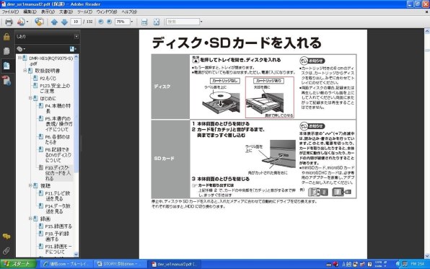Jump to P31.録画モードについて bookmark

(58, 249)
